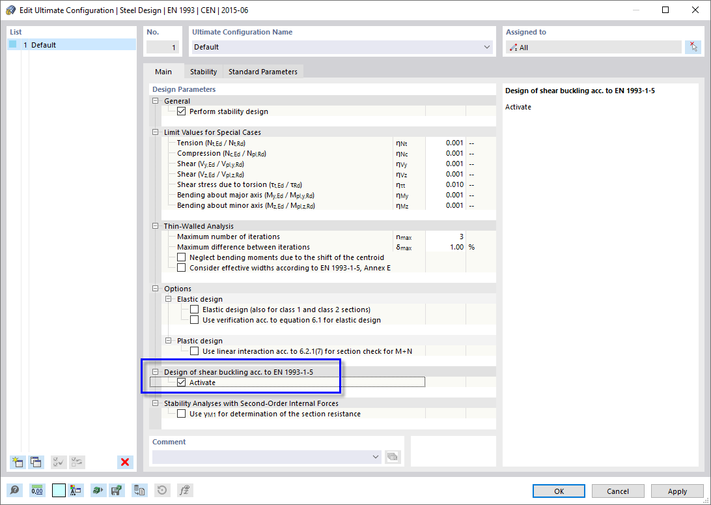Screen dimensions: 711x505
Task: Collapse the Thin-Walled Analysis section
Action: tap(155, 225)
